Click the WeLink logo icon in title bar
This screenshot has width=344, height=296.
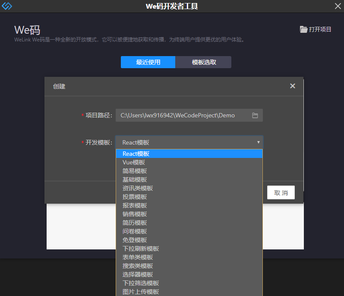click(7, 6)
